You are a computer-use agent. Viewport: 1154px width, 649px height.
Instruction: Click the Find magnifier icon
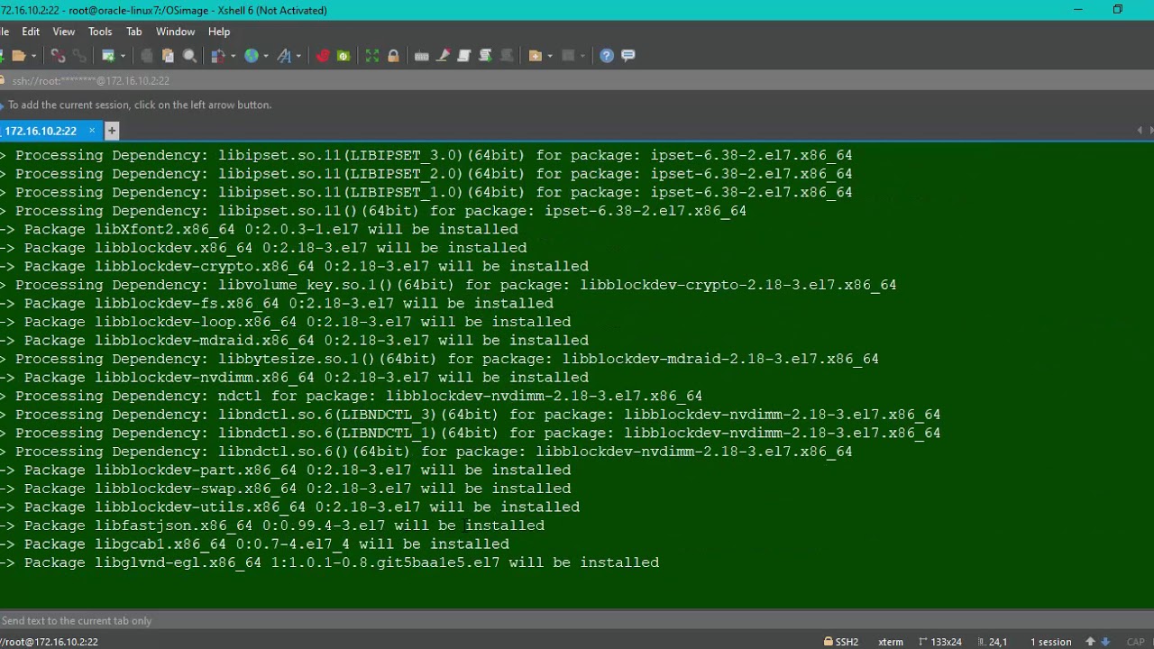point(189,56)
